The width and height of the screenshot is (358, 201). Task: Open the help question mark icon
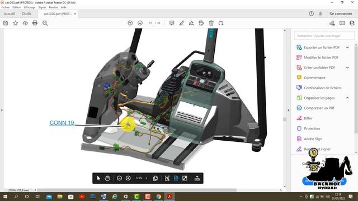click(x=311, y=13)
